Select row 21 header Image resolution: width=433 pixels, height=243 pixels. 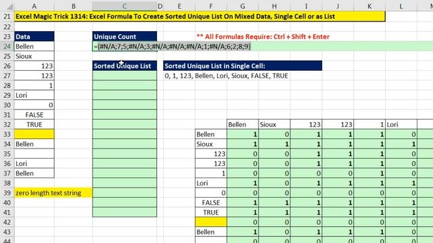click(x=7, y=16)
